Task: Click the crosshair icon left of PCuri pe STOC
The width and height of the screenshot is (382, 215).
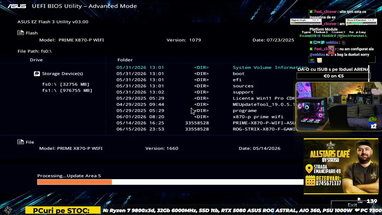Action: click(x=8, y=210)
